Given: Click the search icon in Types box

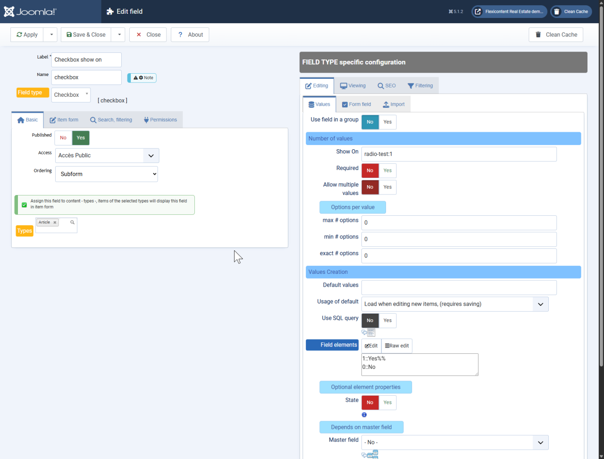Looking at the screenshot, I should (x=73, y=222).
